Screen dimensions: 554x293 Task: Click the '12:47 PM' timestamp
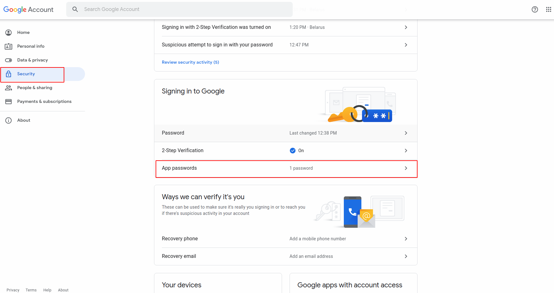click(299, 45)
